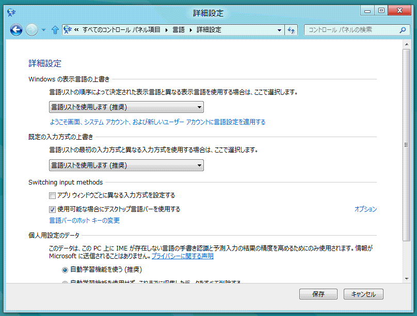Viewport: 417px width, 316px height.
Task: Uncheck デスクトップ言語バーを使用する checkbox
Action: (x=52, y=209)
